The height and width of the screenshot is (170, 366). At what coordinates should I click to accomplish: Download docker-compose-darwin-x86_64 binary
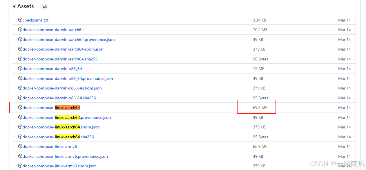(x=52, y=69)
